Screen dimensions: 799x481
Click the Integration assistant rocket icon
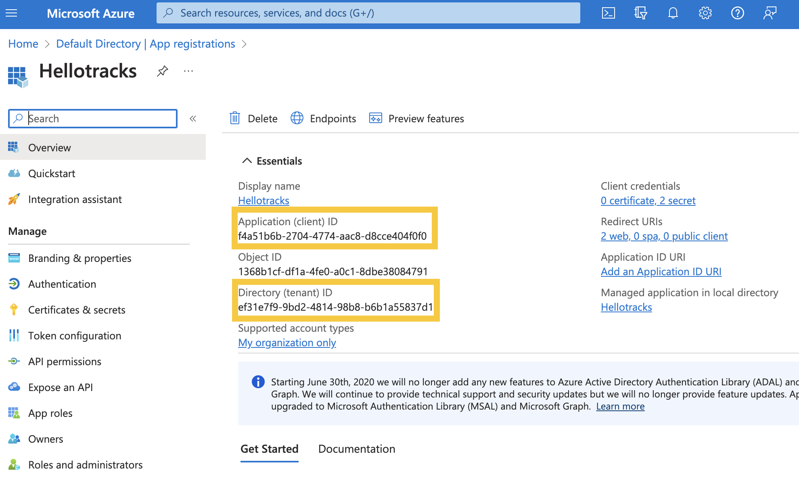click(14, 199)
